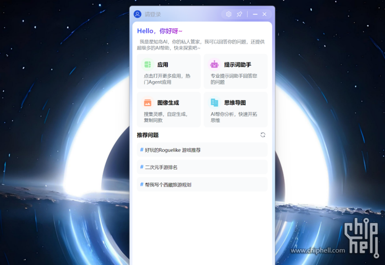Click the 搜集灵感，自定生成 description text

166,117
